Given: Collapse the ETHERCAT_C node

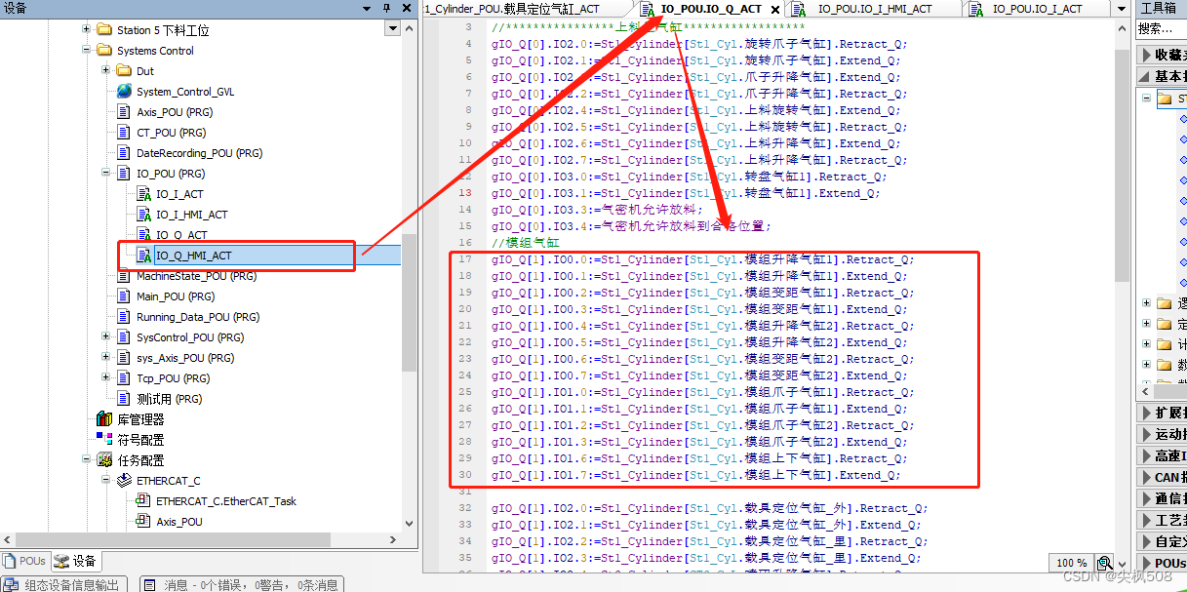Looking at the screenshot, I should click(x=106, y=480).
